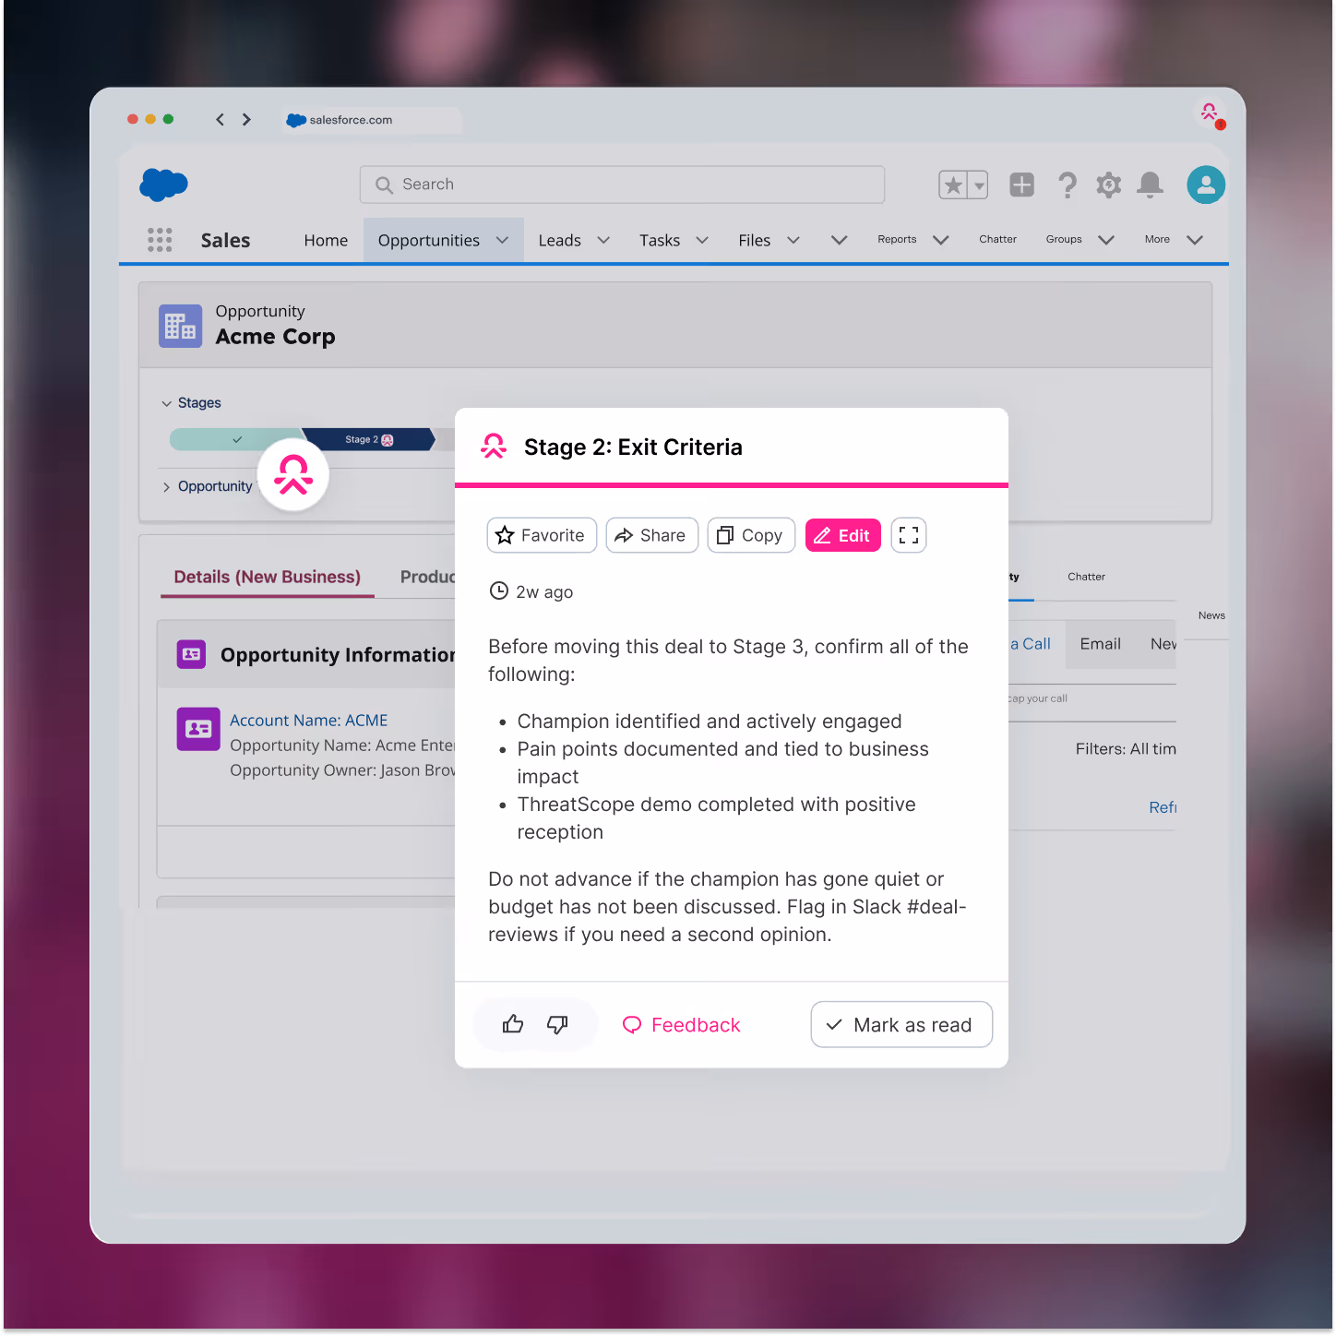The image size is (1336, 1336).
Task: Expand card to full screen
Action: (x=909, y=535)
